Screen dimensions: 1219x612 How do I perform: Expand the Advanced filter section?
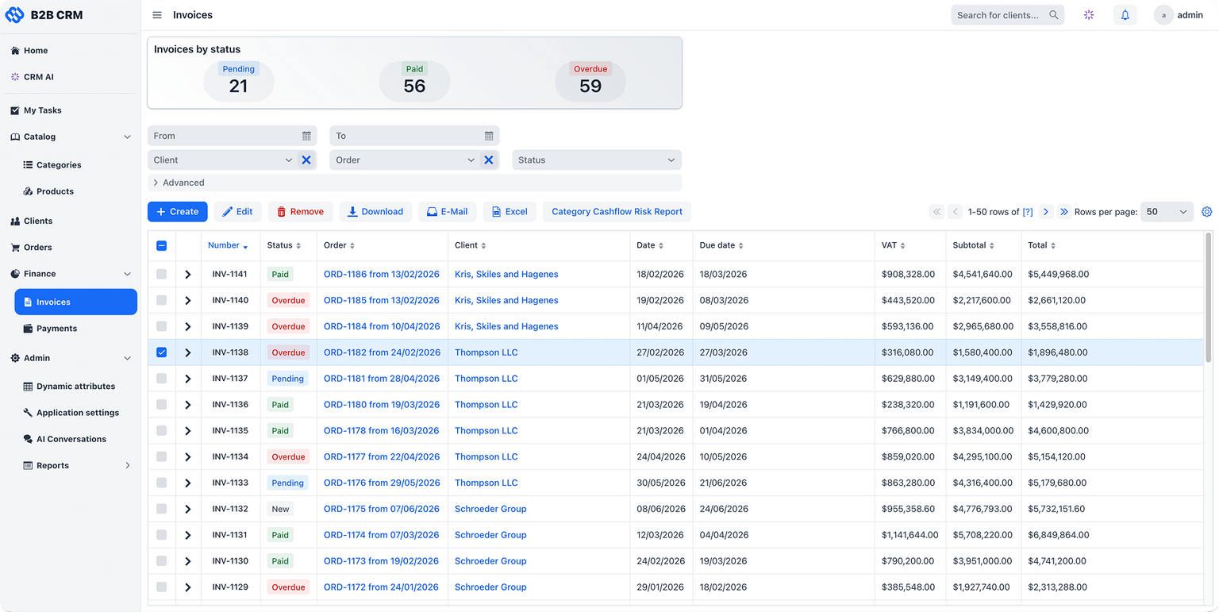[414, 183]
